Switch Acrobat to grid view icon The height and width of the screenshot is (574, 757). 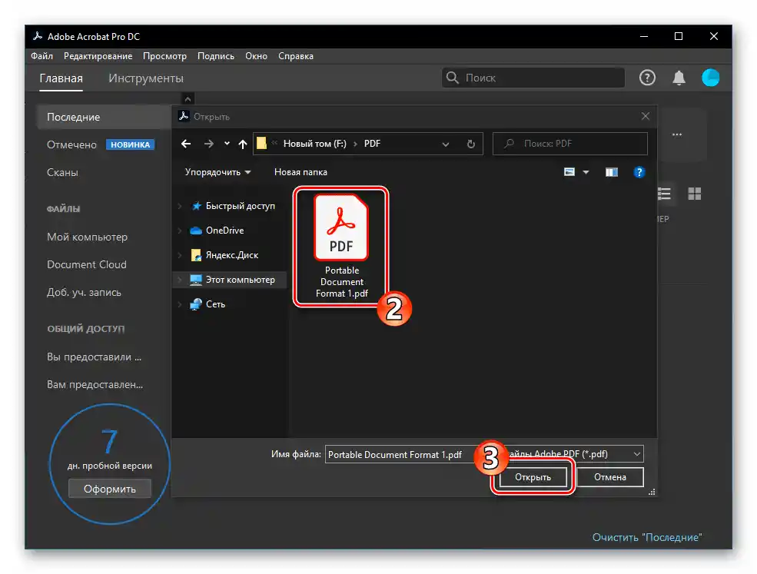694,194
